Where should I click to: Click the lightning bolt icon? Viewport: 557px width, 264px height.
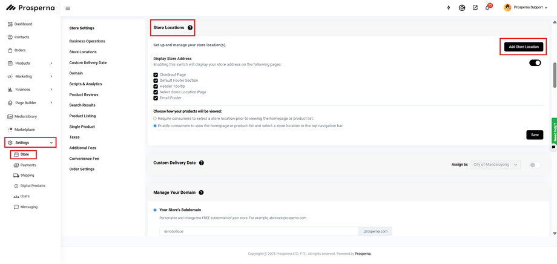[x=449, y=8]
